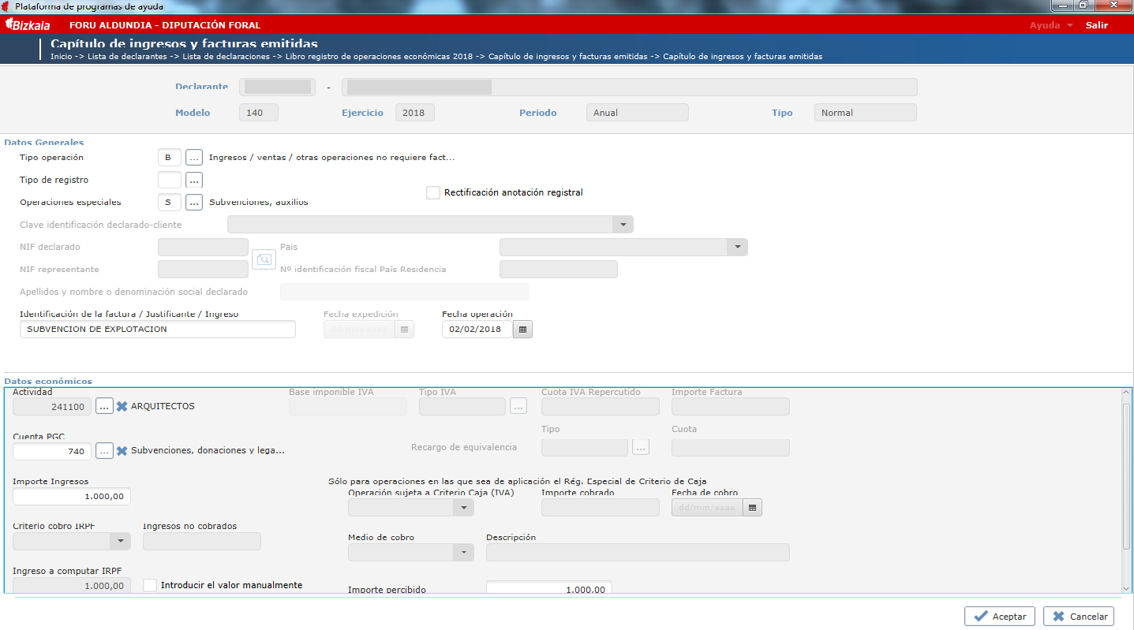Click the Bizkaia logo
1134x630 pixels.
tap(29, 25)
